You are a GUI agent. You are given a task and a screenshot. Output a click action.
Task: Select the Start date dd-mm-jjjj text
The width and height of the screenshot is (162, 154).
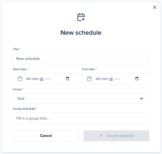coord(35,79)
